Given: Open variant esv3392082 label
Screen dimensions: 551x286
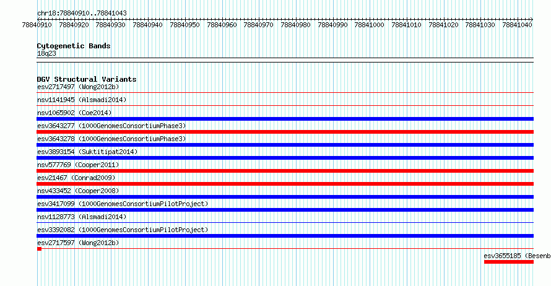Looking at the screenshot, I should (123, 230).
